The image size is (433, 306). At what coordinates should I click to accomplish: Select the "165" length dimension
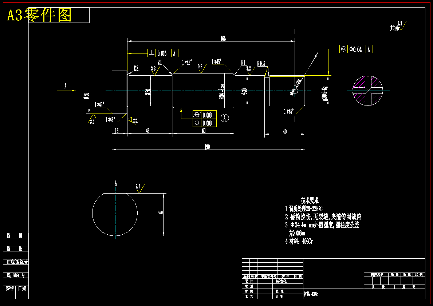click(x=223, y=39)
